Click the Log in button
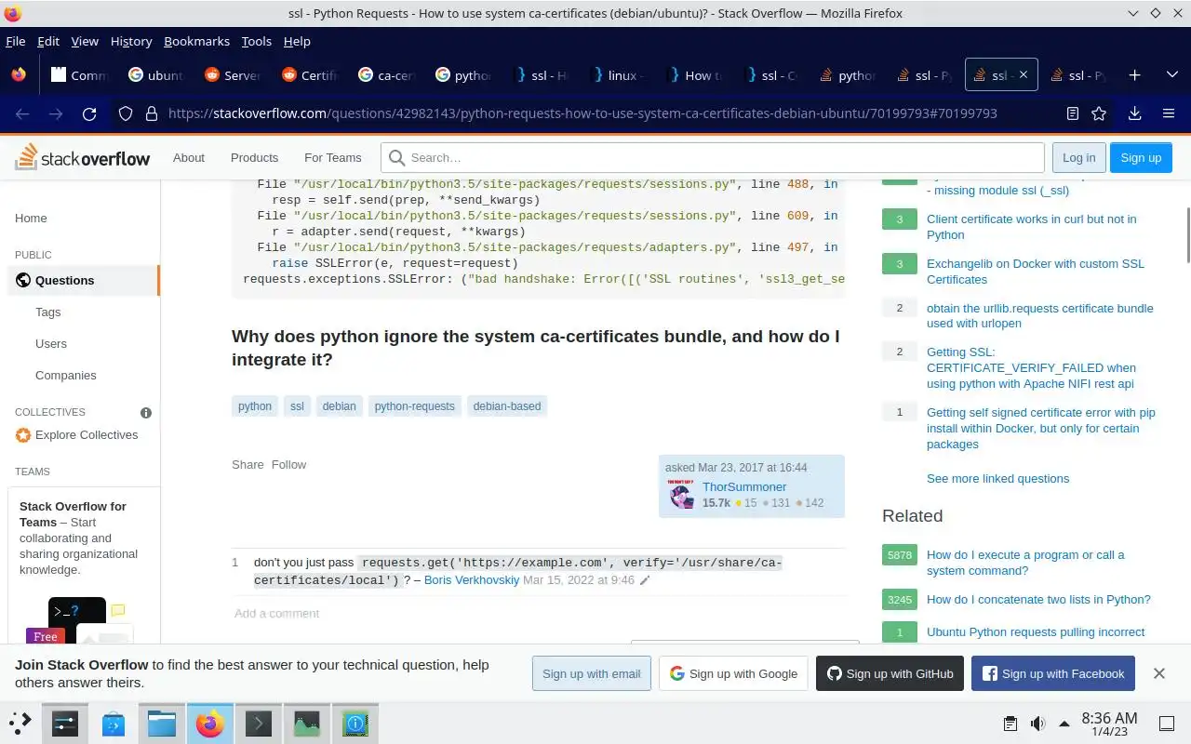The image size is (1191, 744). 1079,157
